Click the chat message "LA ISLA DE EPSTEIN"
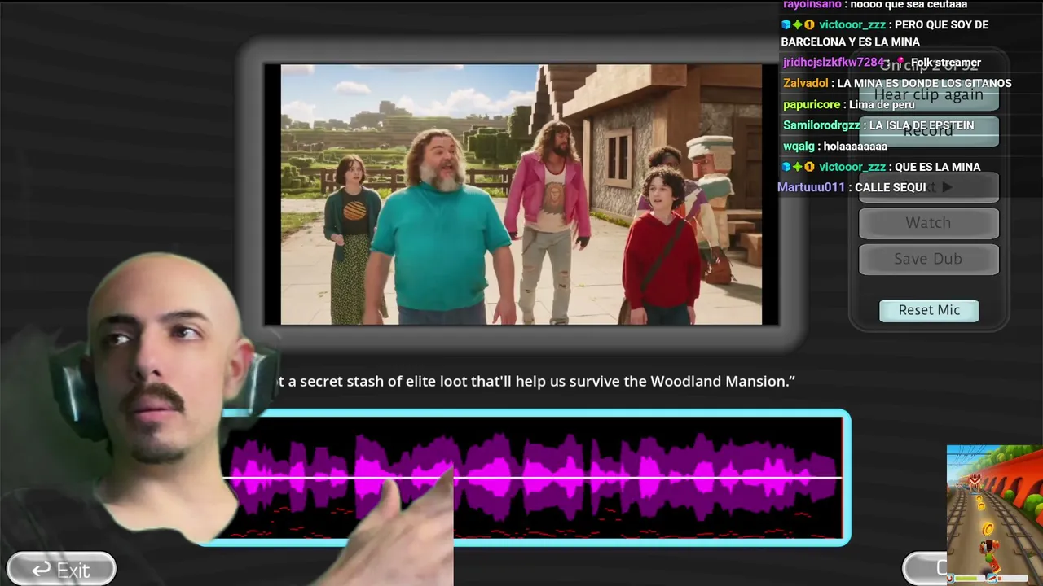1043x586 pixels. 922,125
